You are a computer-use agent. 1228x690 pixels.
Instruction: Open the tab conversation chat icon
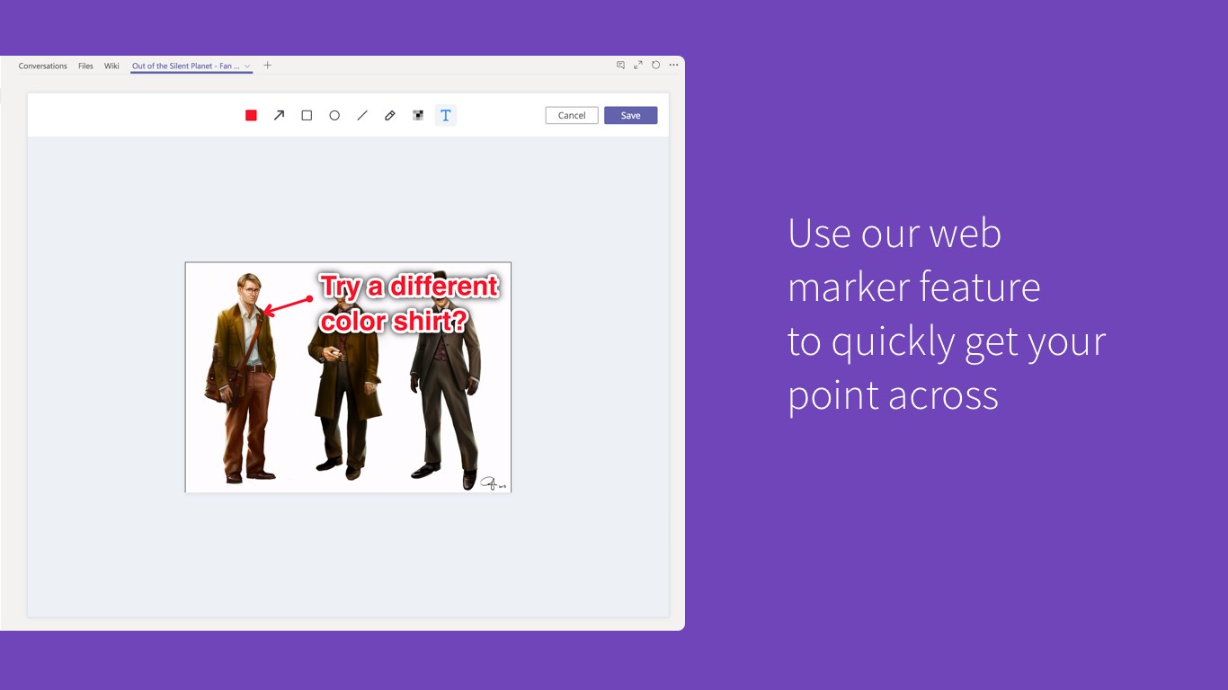tap(620, 65)
